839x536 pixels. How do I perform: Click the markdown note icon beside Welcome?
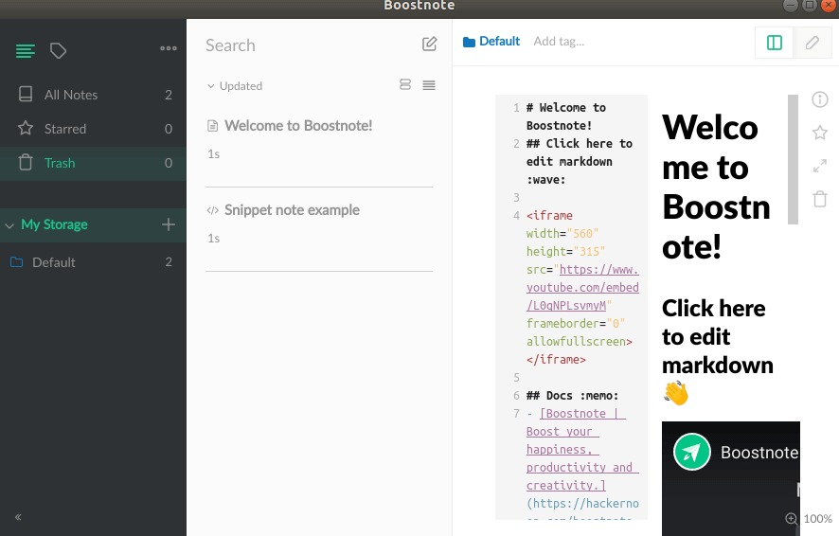click(212, 126)
